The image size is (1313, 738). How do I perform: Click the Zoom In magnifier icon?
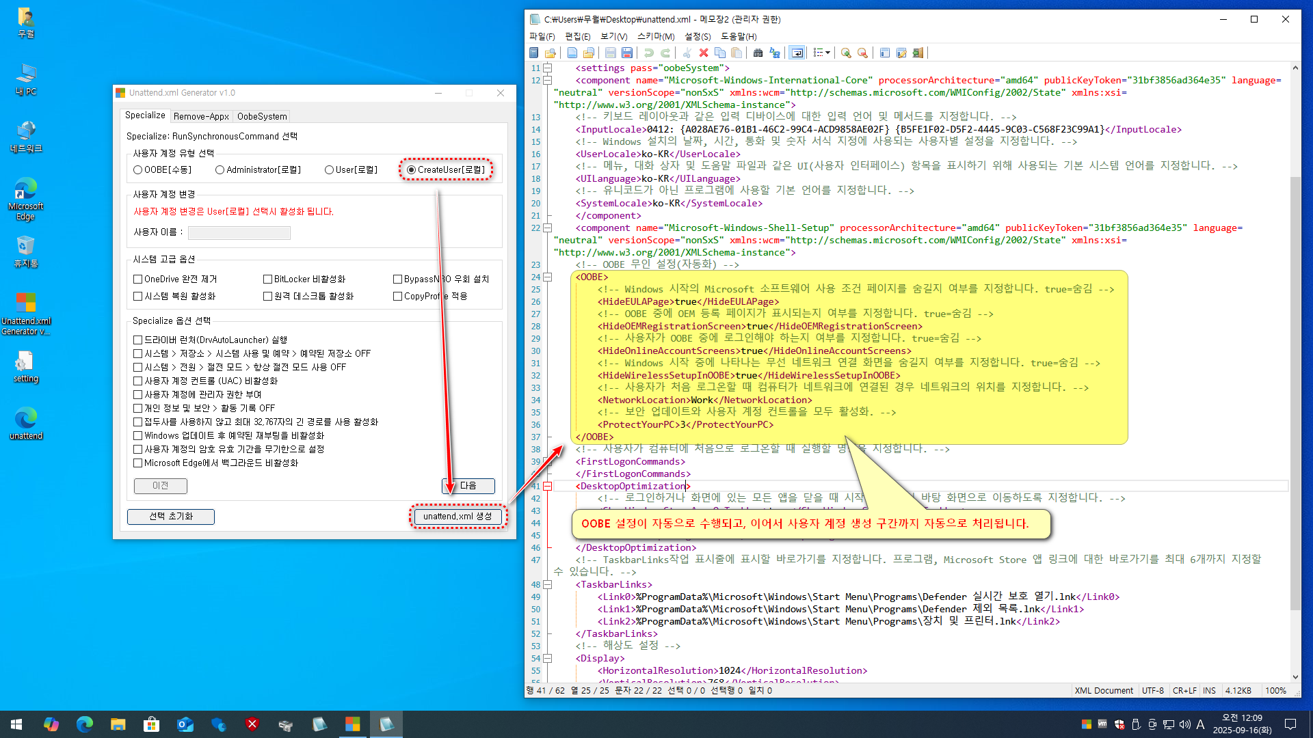coord(846,53)
